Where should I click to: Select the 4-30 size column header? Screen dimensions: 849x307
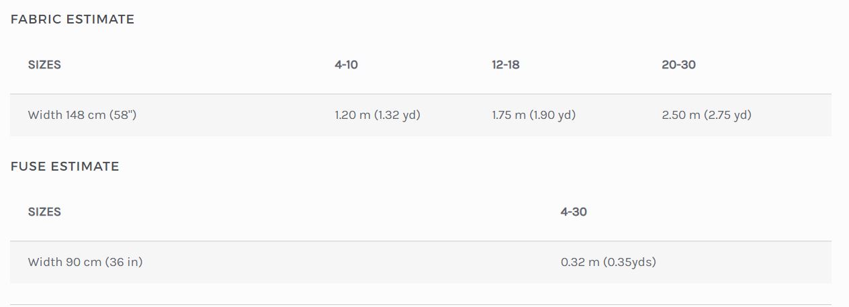[574, 212]
